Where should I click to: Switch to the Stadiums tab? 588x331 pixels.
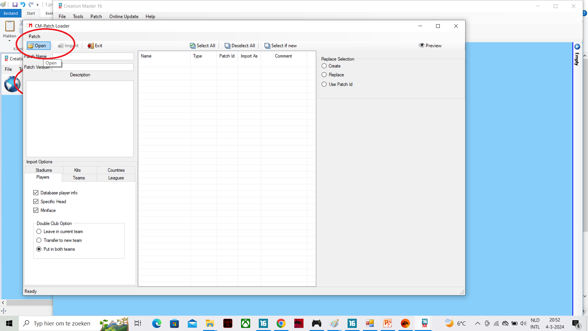point(44,170)
